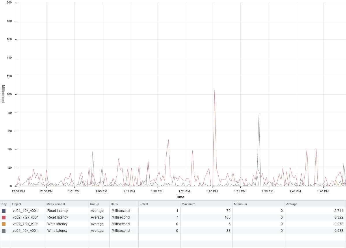The height and width of the screenshot is (248, 346).
Task: Click the average value 0.633
Action: click(339, 231)
